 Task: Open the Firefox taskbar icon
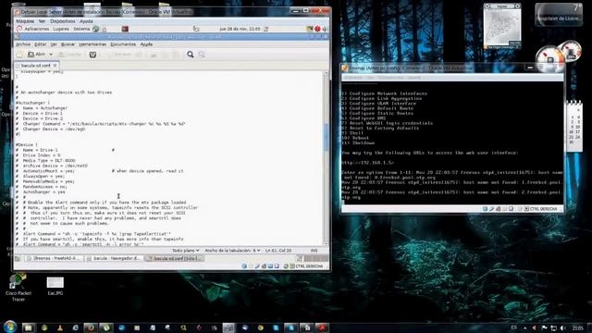pos(91,327)
